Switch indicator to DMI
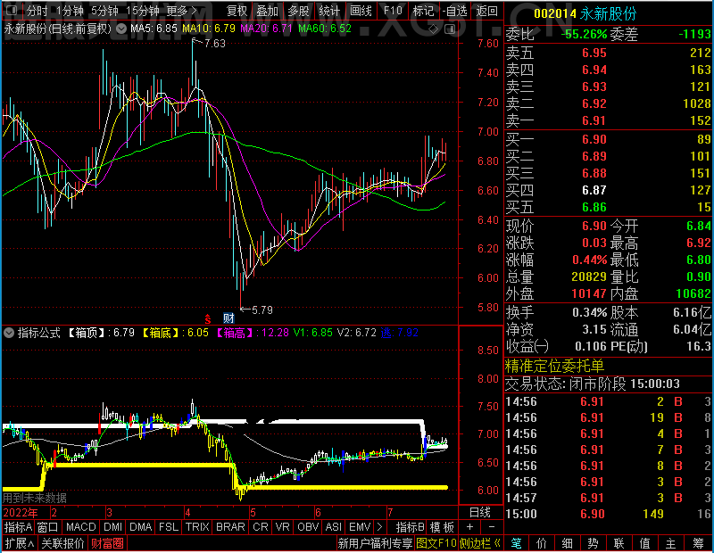Screen dimensions: 714x553 [x=112, y=527]
